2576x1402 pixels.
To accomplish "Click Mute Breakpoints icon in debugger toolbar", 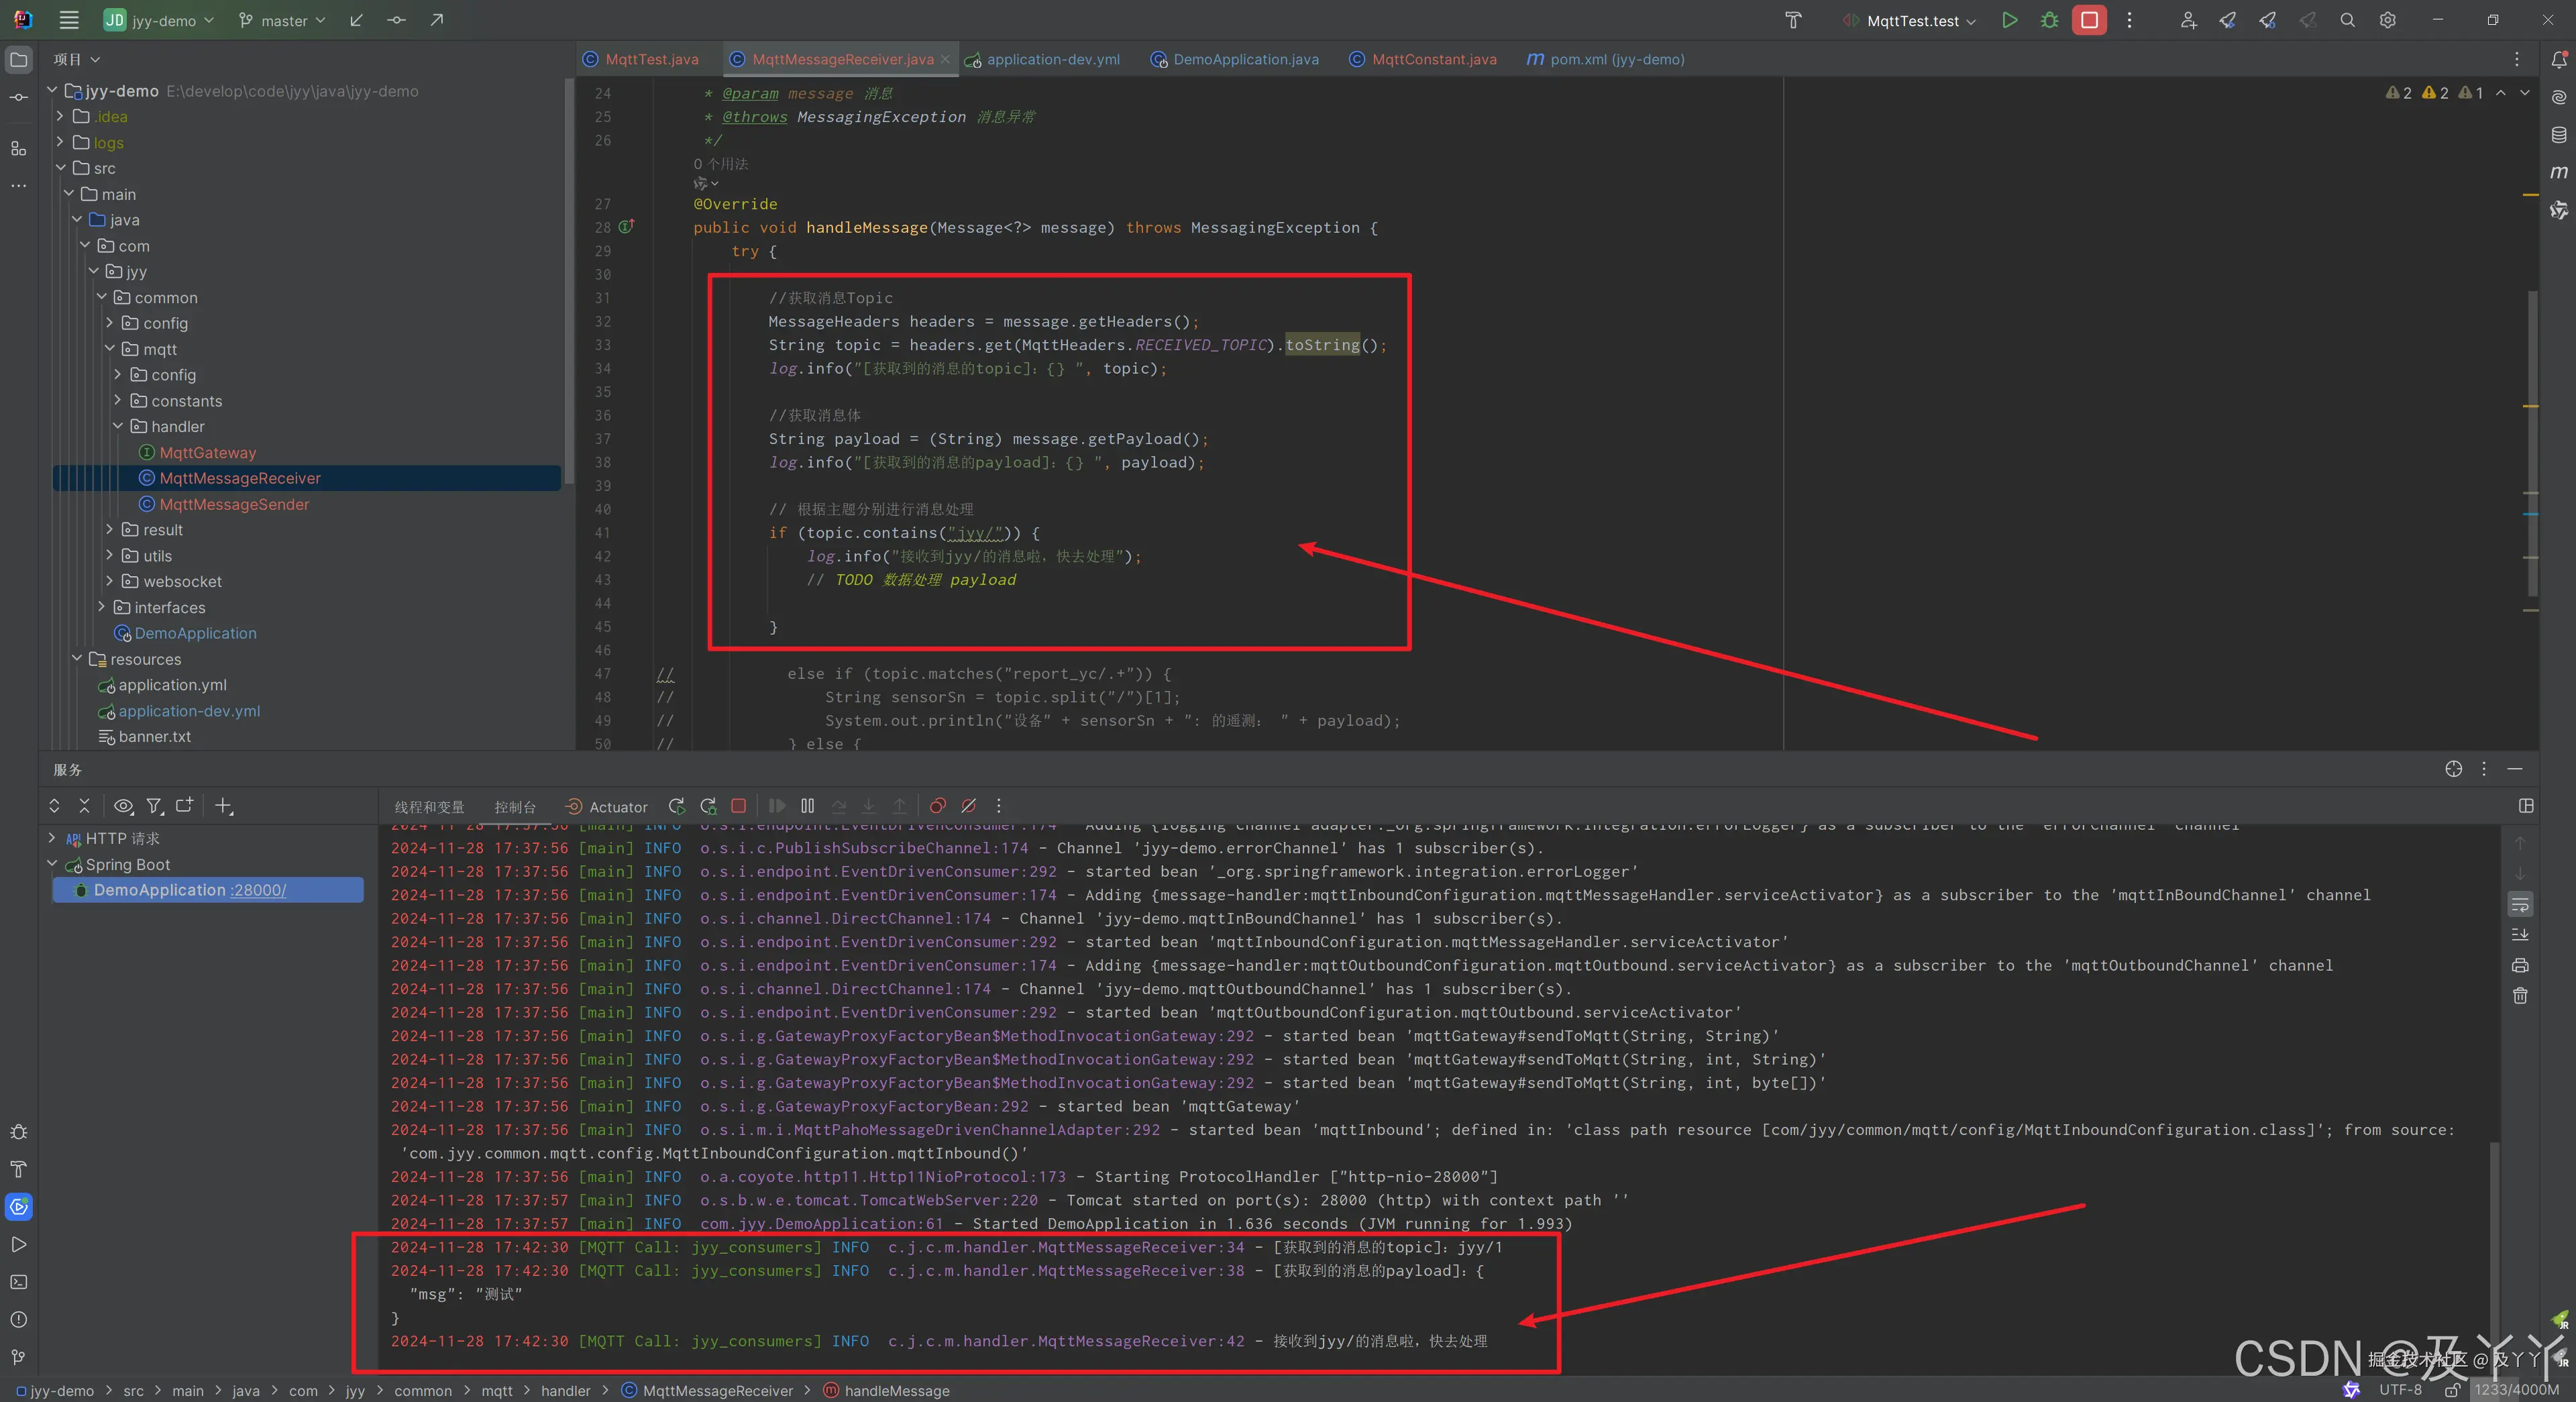I will tap(968, 806).
